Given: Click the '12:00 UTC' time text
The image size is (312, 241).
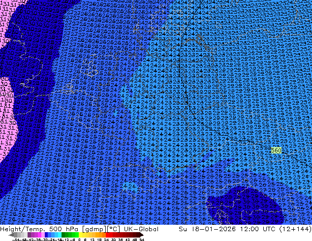Looking at the screenshot, I should (x=258, y=229).
